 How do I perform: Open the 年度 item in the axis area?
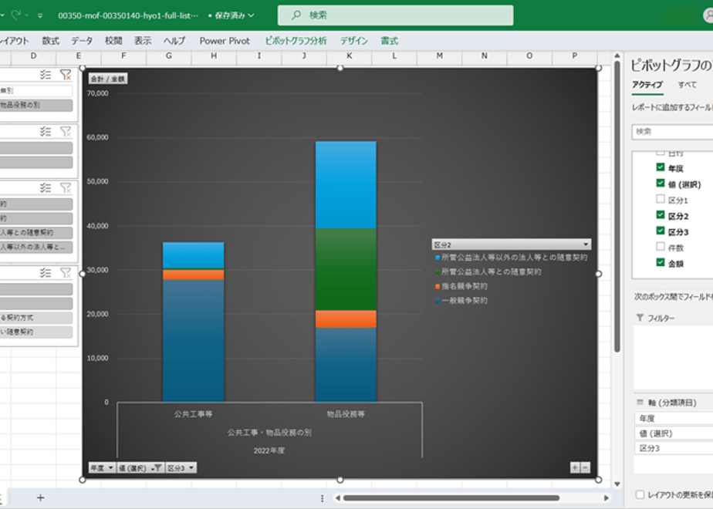click(x=674, y=418)
